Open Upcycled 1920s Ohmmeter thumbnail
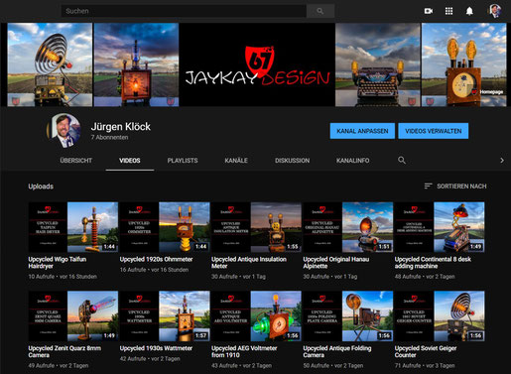This screenshot has height=374, width=511. (x=165, y=227)
